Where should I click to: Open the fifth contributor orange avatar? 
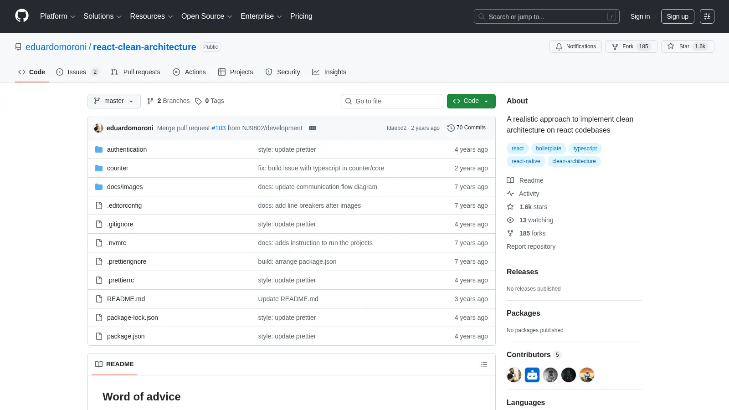pos(587,375)
